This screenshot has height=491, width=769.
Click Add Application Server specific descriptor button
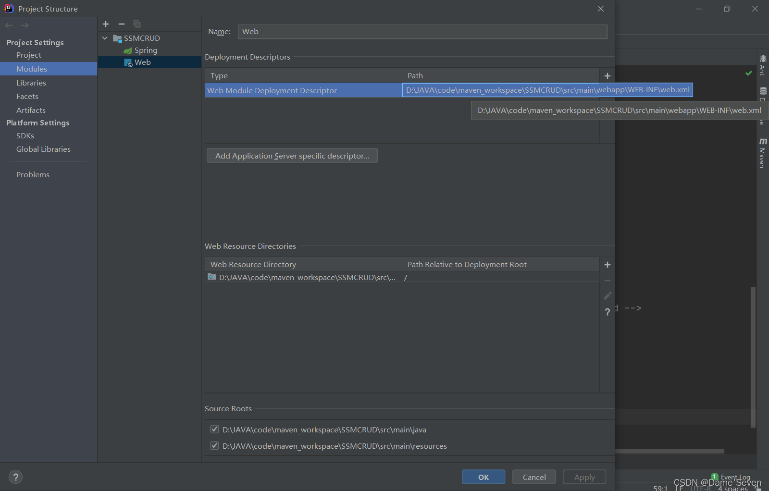point(292,156)
